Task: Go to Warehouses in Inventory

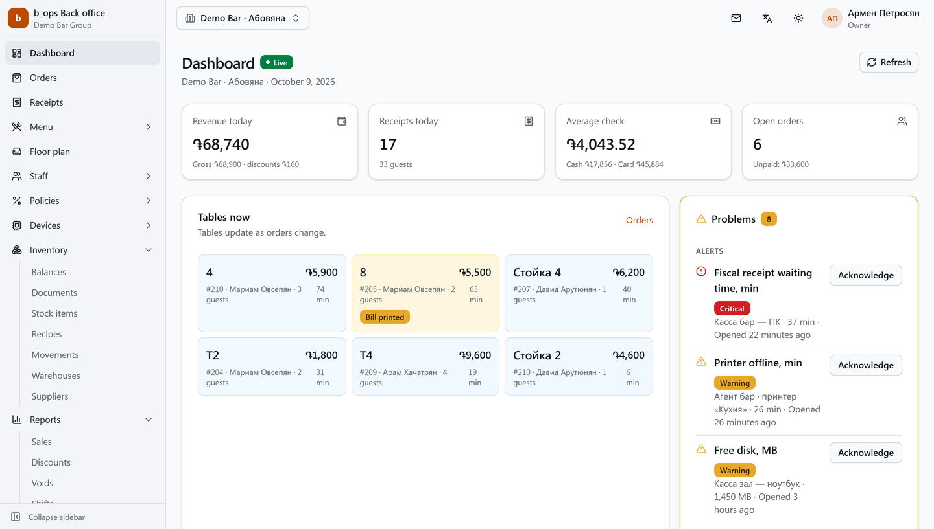Action: click(x=56, y=376)
